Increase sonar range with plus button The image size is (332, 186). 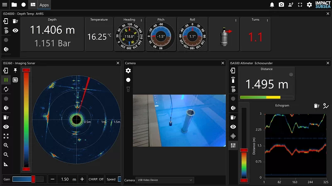(82, 179)
